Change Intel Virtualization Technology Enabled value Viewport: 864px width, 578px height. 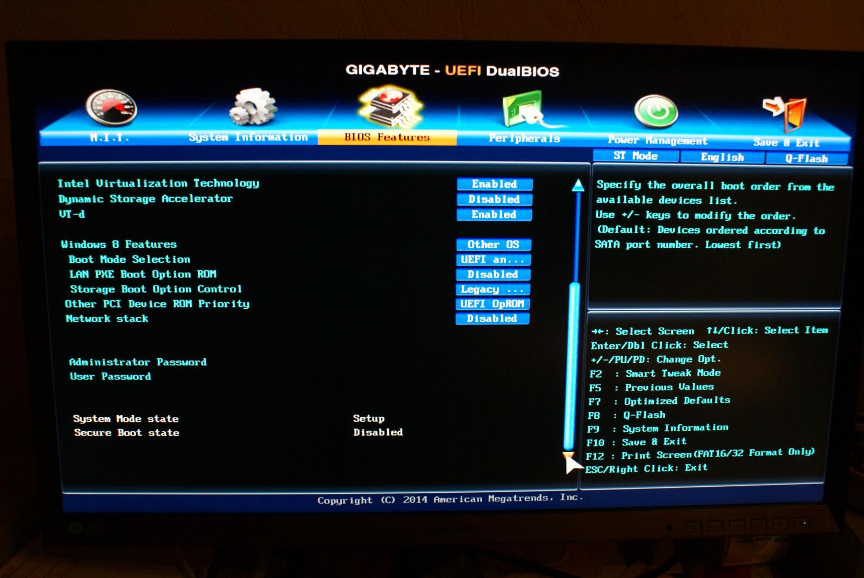[x=495, y=184]
